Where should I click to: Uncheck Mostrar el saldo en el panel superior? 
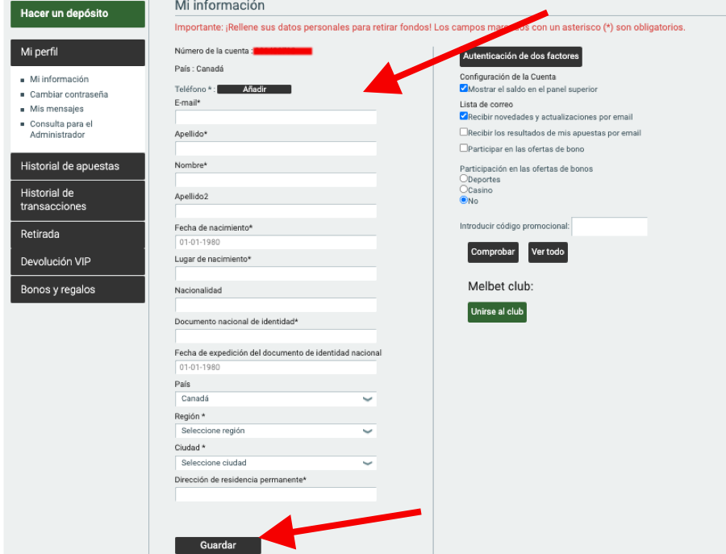pos(464,89)
